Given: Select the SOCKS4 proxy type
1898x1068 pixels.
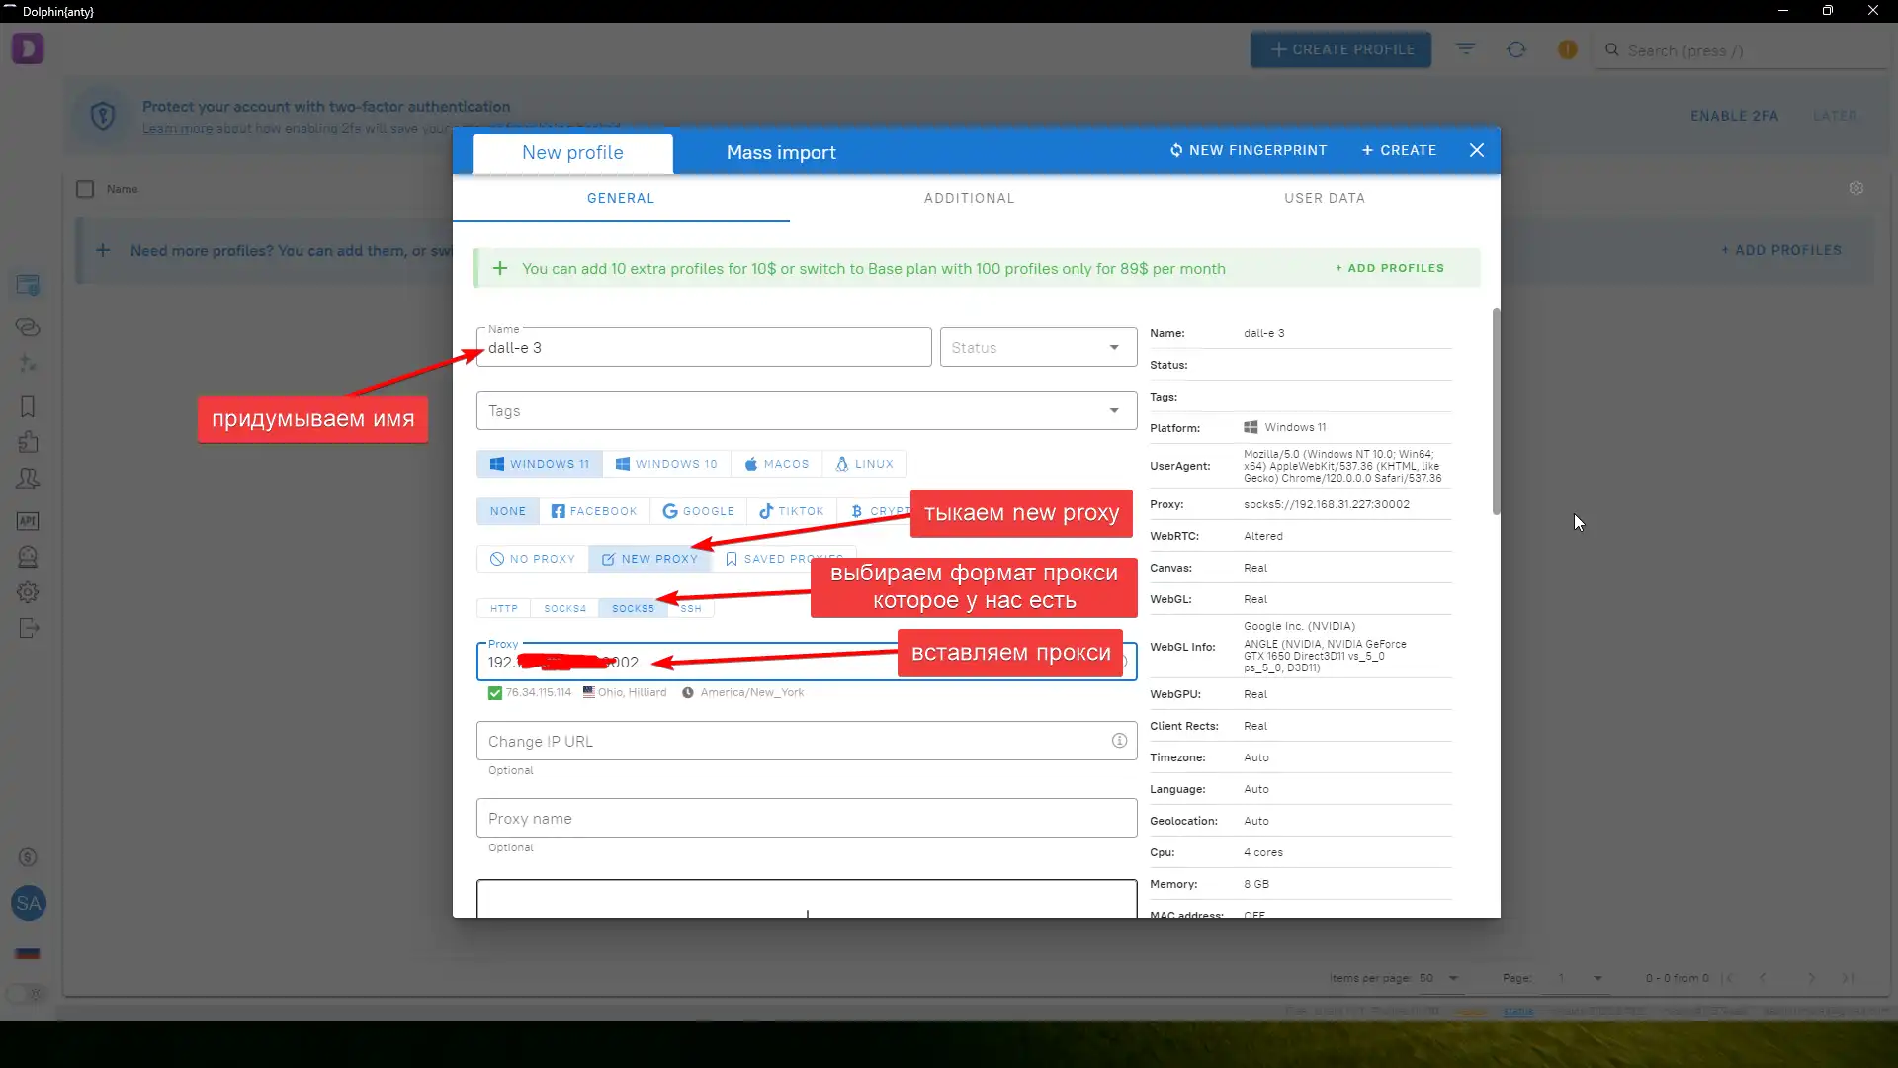Looking at the screenshot, I should (x=564, y=608).
